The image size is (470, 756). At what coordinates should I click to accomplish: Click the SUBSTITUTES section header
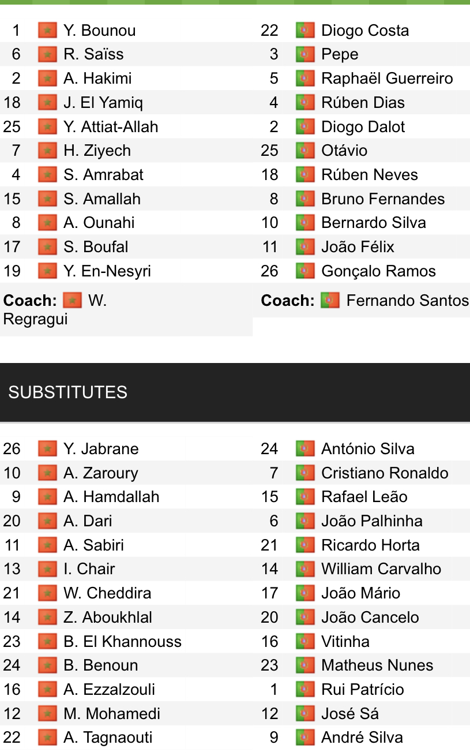coord(67,392)
